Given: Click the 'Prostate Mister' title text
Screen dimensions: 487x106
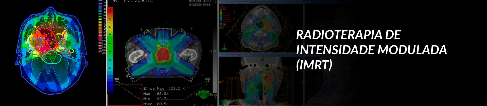Looking at the screenshot, I should coord(139,2).
